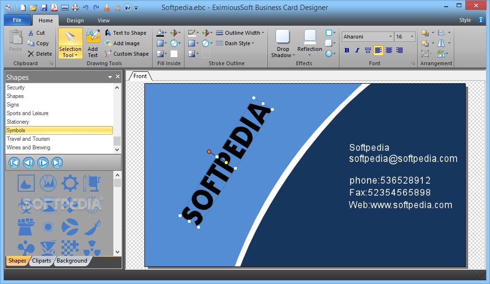Switch to the Background panel tab
This screenshot has height=284, width=490.
pos(72,261)
